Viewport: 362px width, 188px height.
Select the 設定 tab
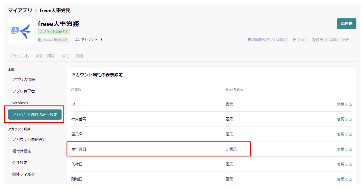coord(80,56)
